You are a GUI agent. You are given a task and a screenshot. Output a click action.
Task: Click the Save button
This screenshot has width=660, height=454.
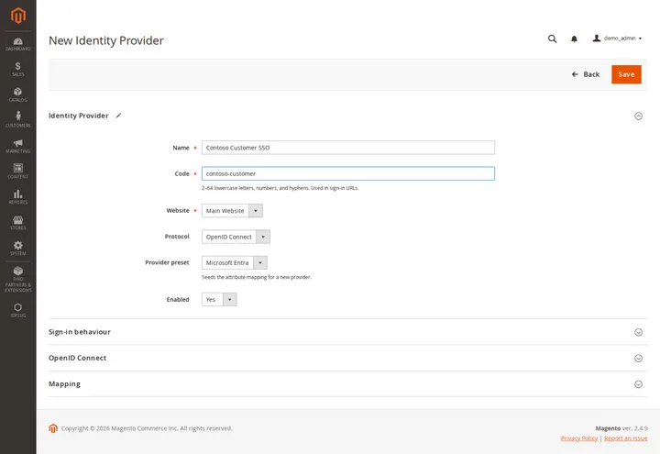pyautogui.click(x=626, y=74)
